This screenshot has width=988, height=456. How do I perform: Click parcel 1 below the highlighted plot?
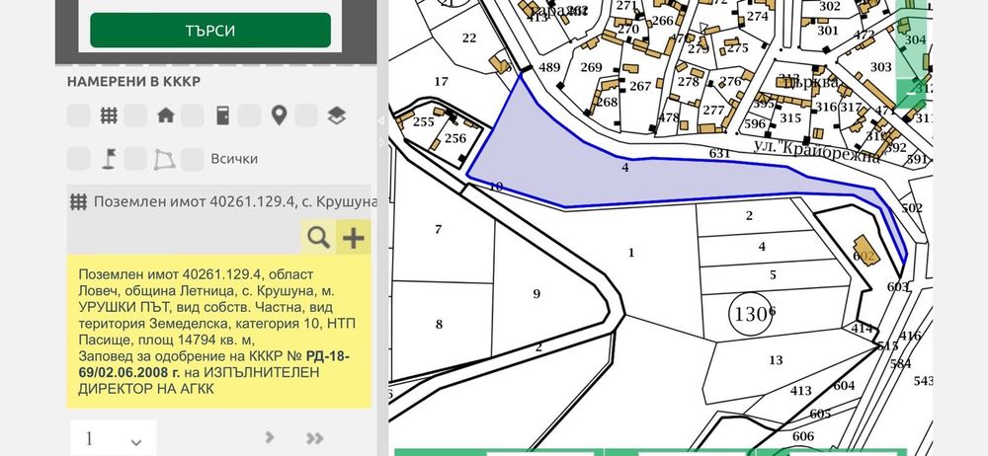click(x=631, y=253)
